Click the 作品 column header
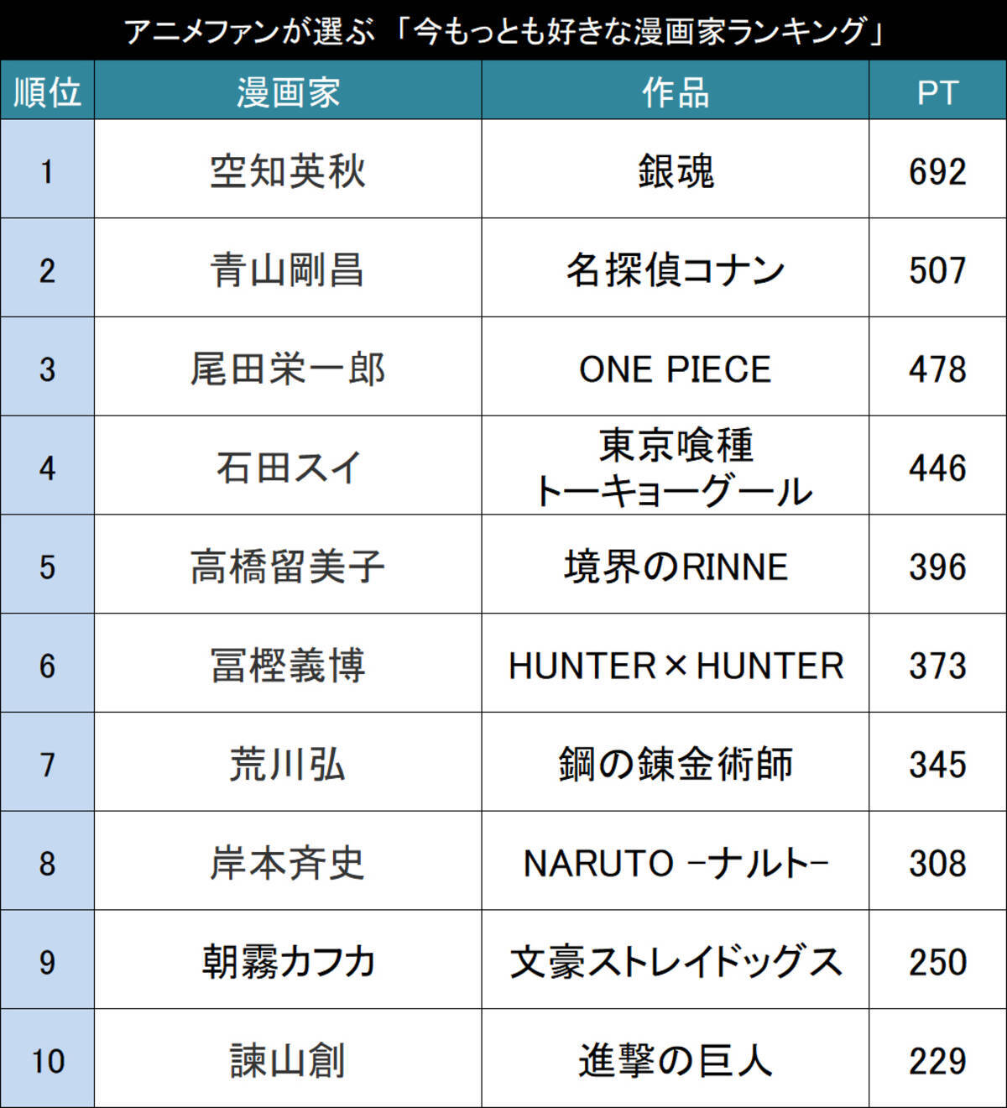 676,91
